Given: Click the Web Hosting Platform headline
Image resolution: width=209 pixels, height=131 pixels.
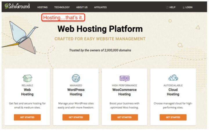Looking at the screenshot, I should 100,29.
